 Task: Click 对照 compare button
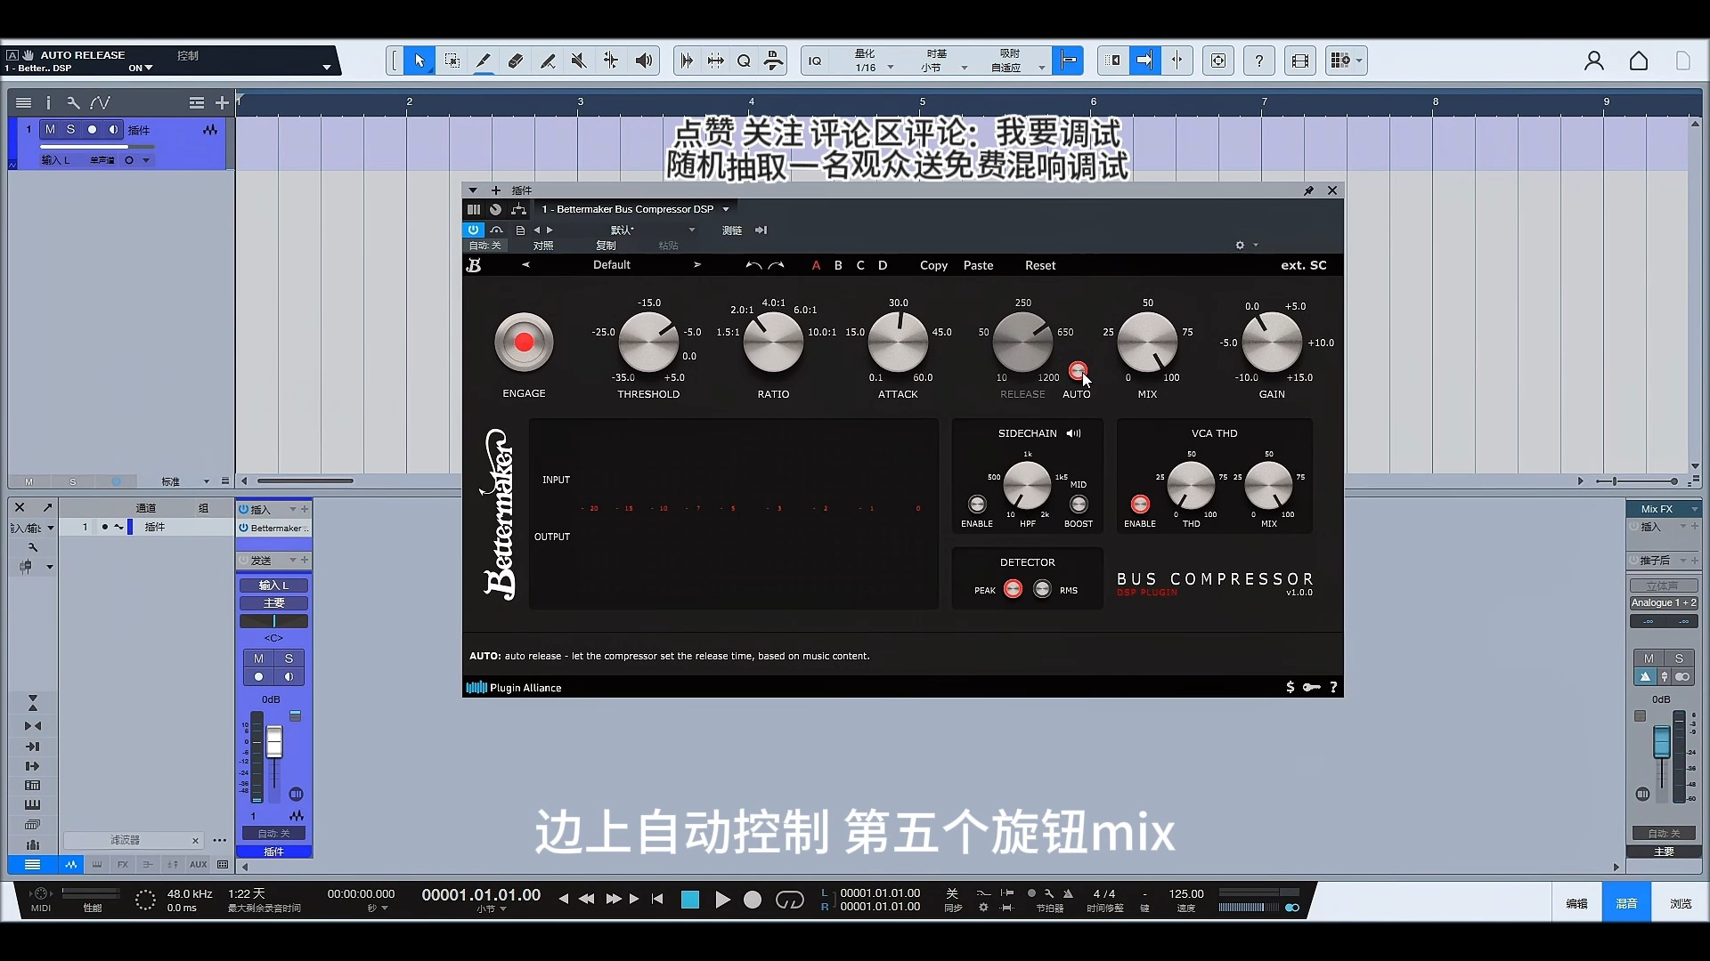pos(543,246)
